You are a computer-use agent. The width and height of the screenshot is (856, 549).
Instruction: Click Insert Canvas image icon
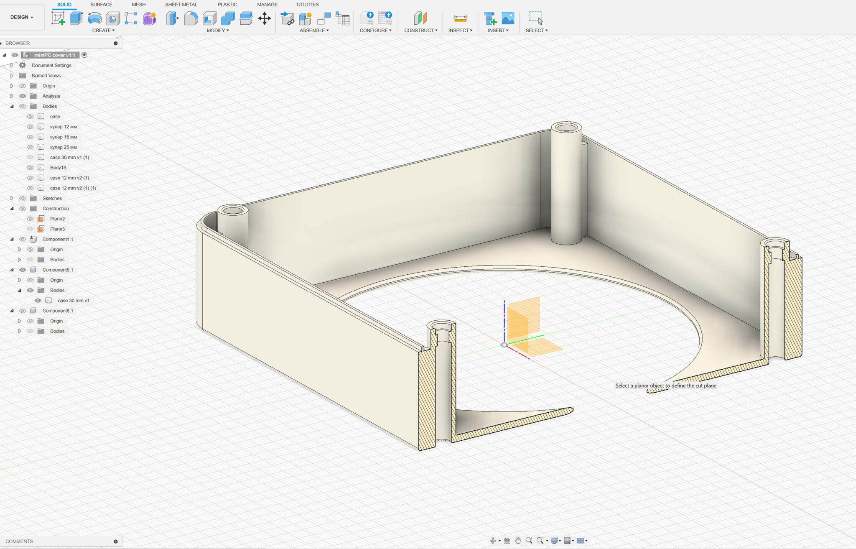point(508,18)
